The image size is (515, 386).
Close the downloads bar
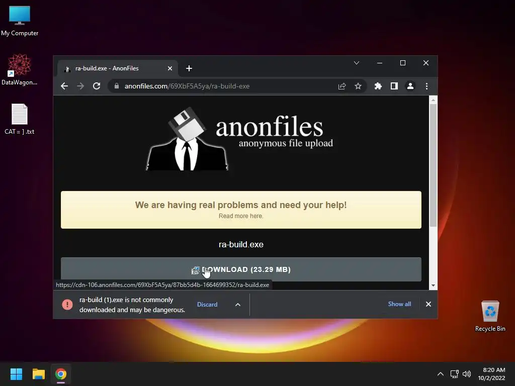[x=428, y=304]
